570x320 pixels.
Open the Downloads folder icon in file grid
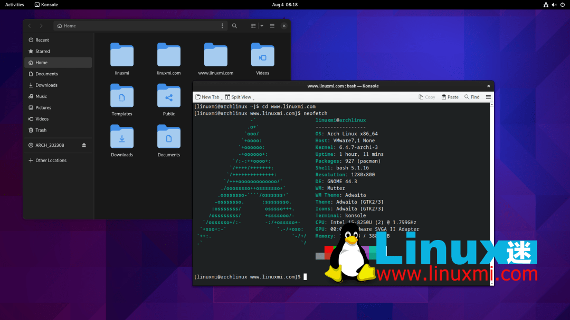click(122, 137)
